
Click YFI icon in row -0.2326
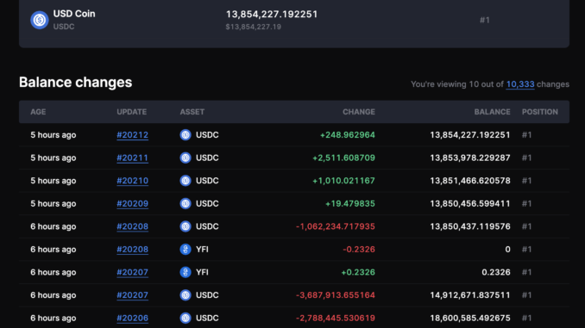(186, 250)
